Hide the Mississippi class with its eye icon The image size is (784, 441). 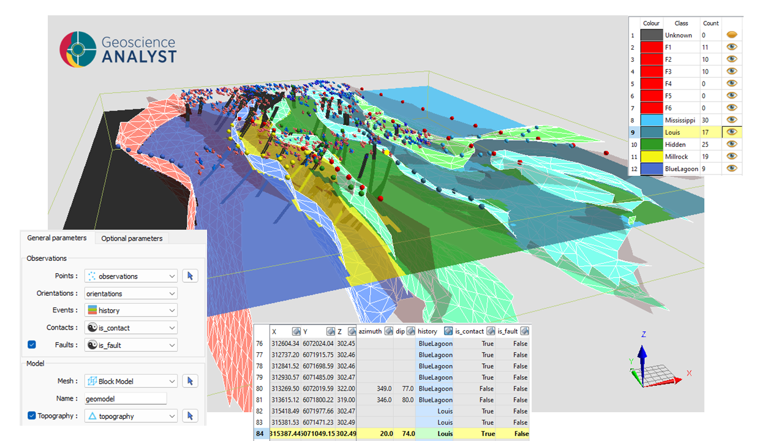[731, 120]
